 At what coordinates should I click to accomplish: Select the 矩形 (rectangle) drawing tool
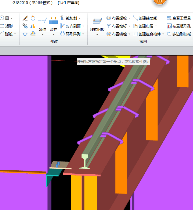[x=6, y=26]
